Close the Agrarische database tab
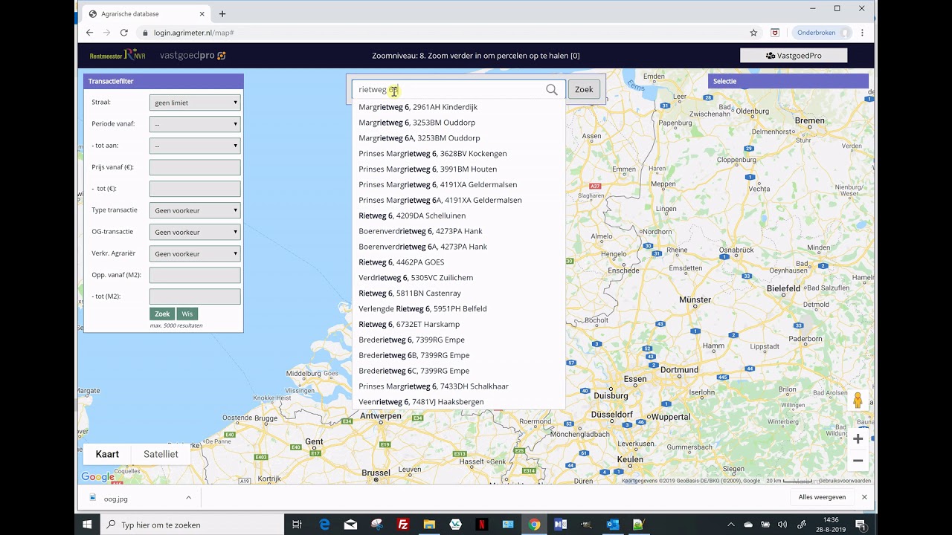The height and width of the screenshot is (535, 952). point(202,13)
